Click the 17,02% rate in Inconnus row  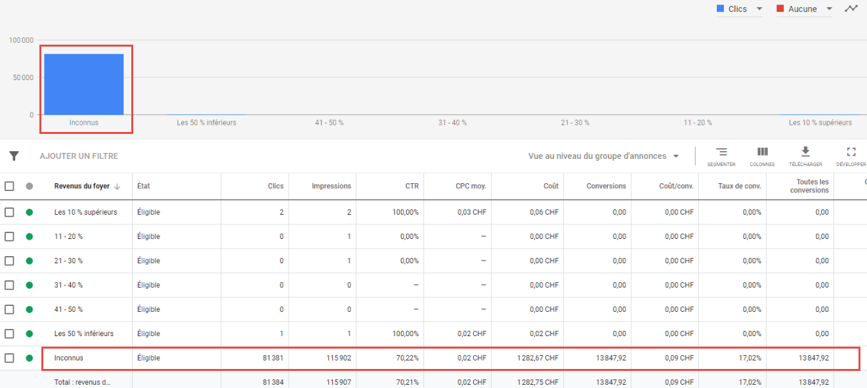point(750,358)
